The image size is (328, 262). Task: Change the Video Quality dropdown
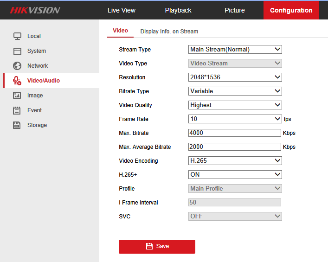coord(235,105)
